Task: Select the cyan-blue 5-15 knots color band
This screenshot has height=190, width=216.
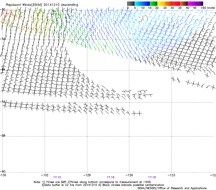Action: click(142, 4)
